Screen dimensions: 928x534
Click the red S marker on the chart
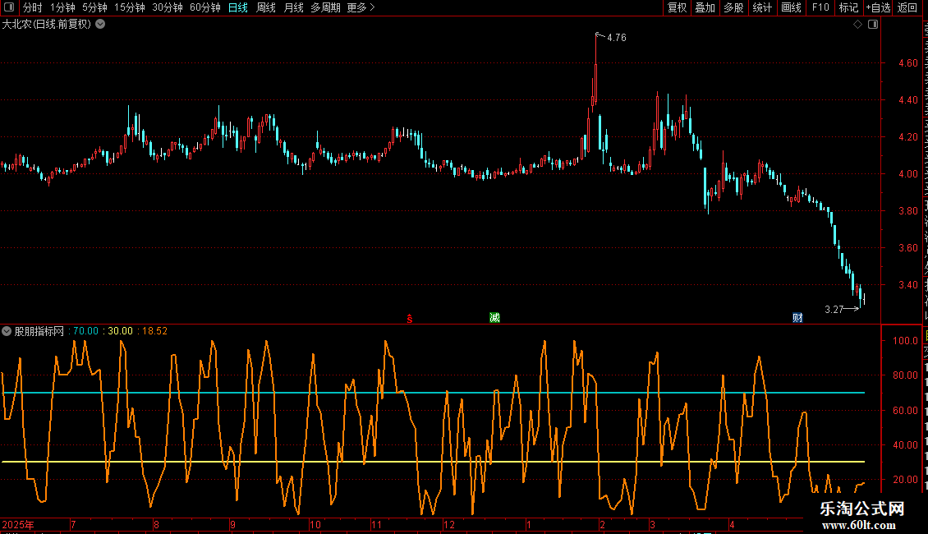[x=410, y=319]
